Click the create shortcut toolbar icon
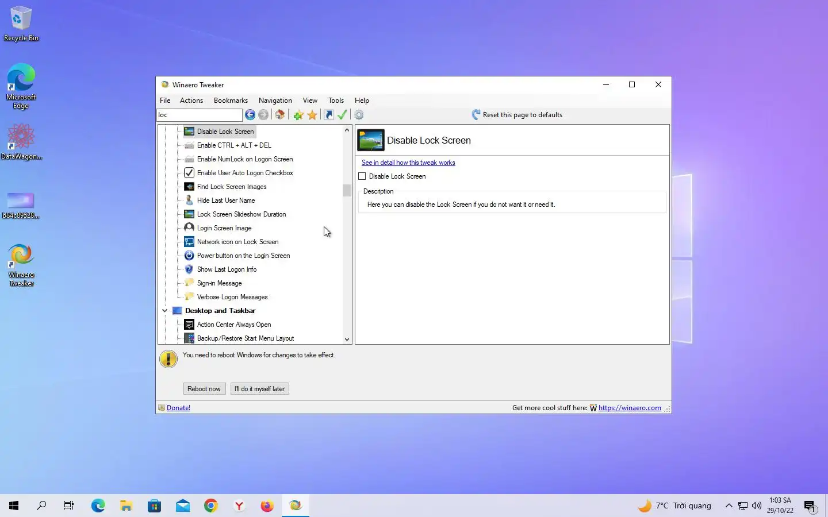This screenshot has height=517, width=828. pyautogui.click(x=329, y=115)
